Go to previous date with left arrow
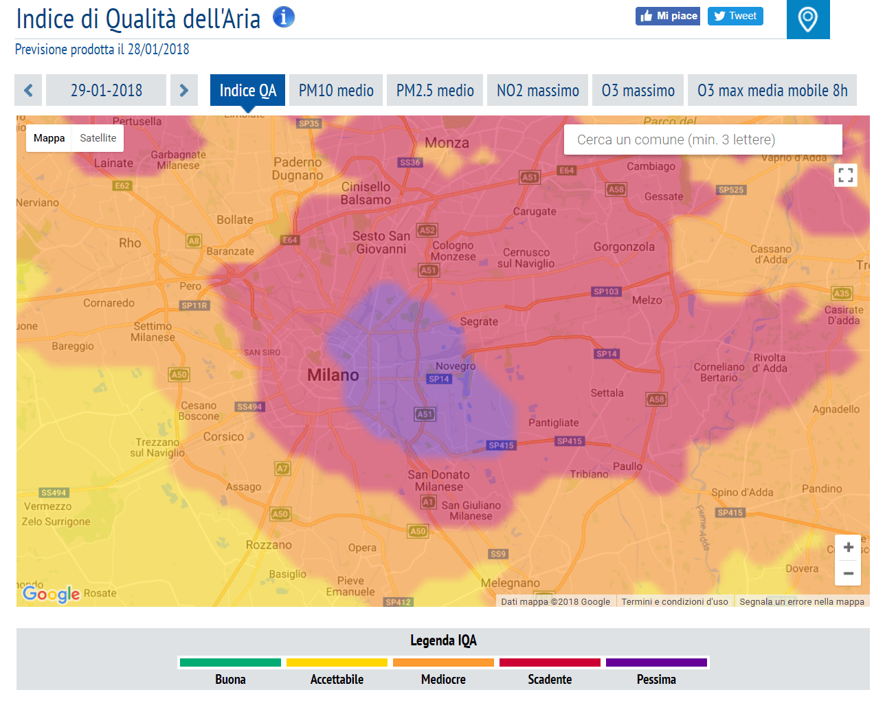885x701 pixels. (x=28, y=90)
